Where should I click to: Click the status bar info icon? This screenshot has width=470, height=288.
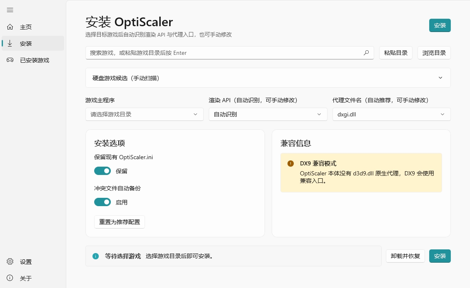(x=95, y=256)
